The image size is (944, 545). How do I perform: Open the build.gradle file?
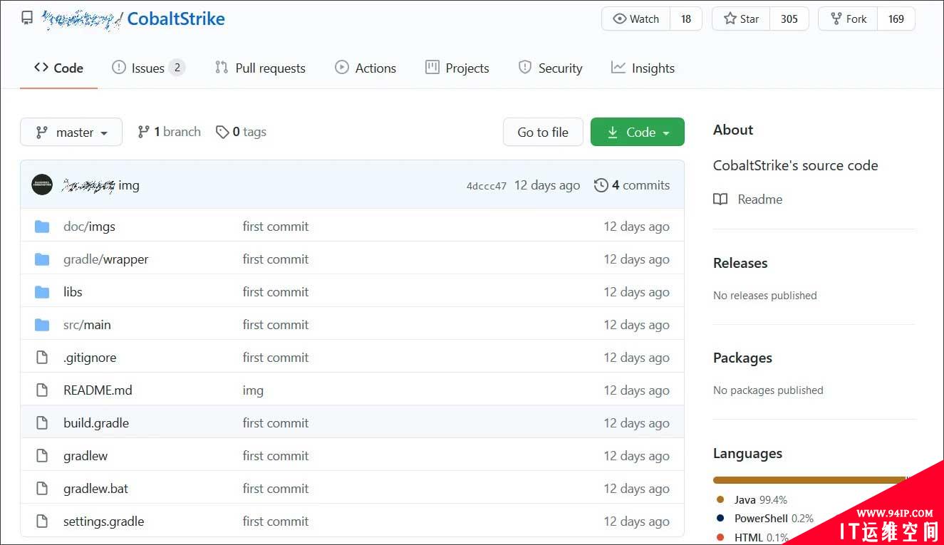[96, 423]
